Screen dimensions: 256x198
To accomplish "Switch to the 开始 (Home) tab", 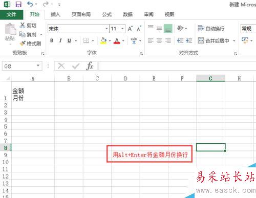I will (x=35, y=14).
